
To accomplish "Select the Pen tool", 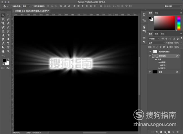I will tap(3, 43).
